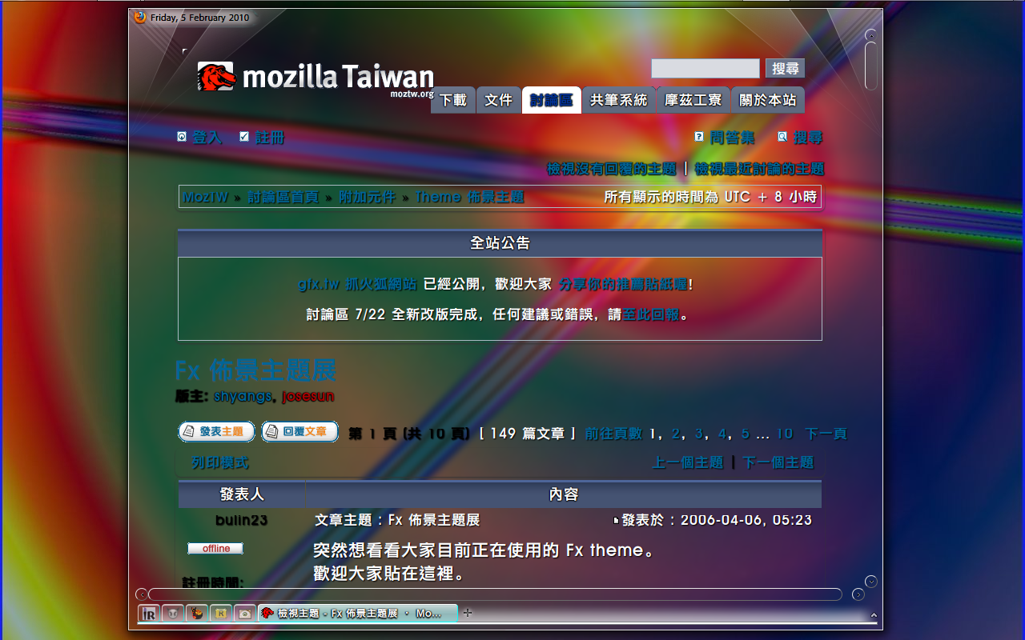Switch to the 下載 navigation tab
Viewport: 1025px width, 640px height.
pyautogui.click(x=453, y=100)
